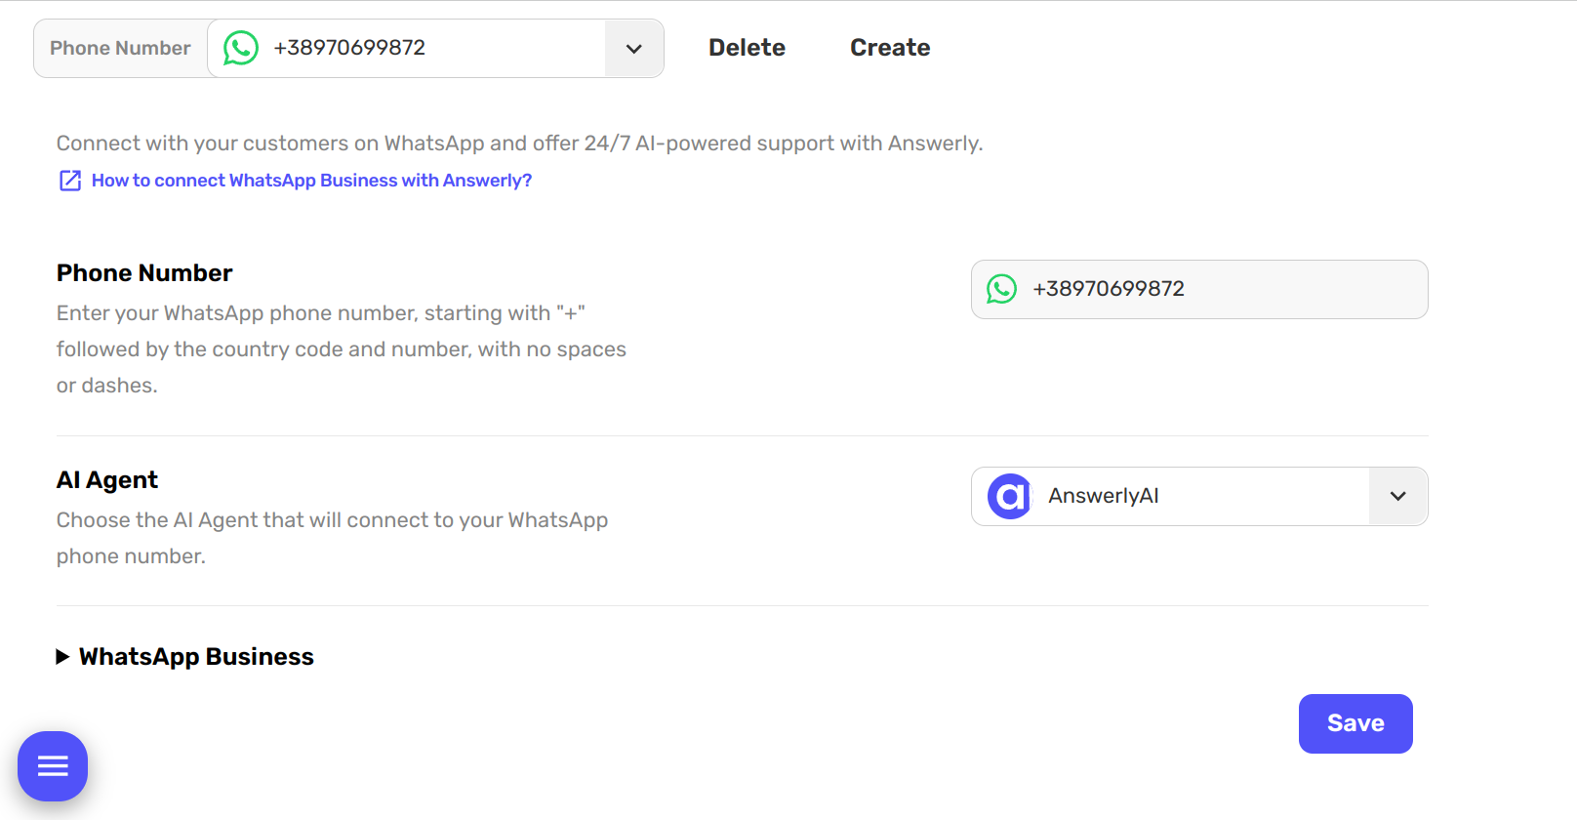Click the 'Connect with your customers on WhatsApp' description
Viewport: 1577px width, 820px height.
tap(519, 143)
